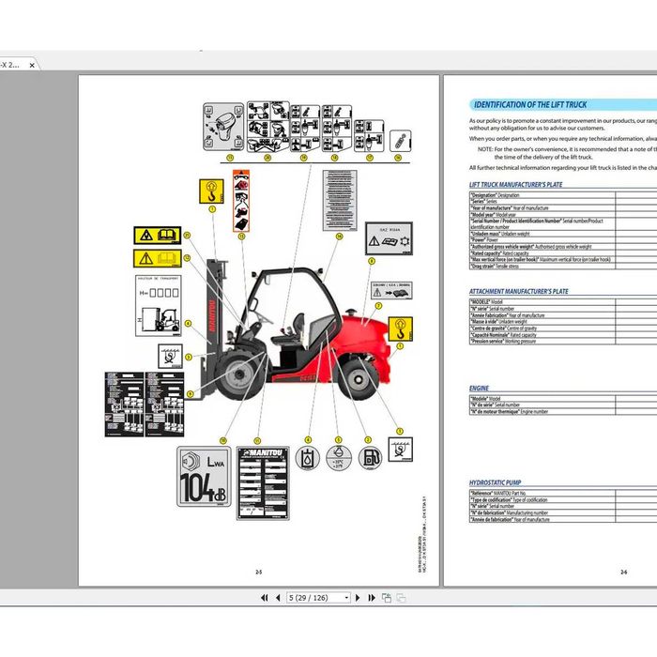This screenshot has width=657, height=657.
Task: Click the 'IDENTIFICATION OF THE LIFT TRUCK' heading
Action: point(530,105)
